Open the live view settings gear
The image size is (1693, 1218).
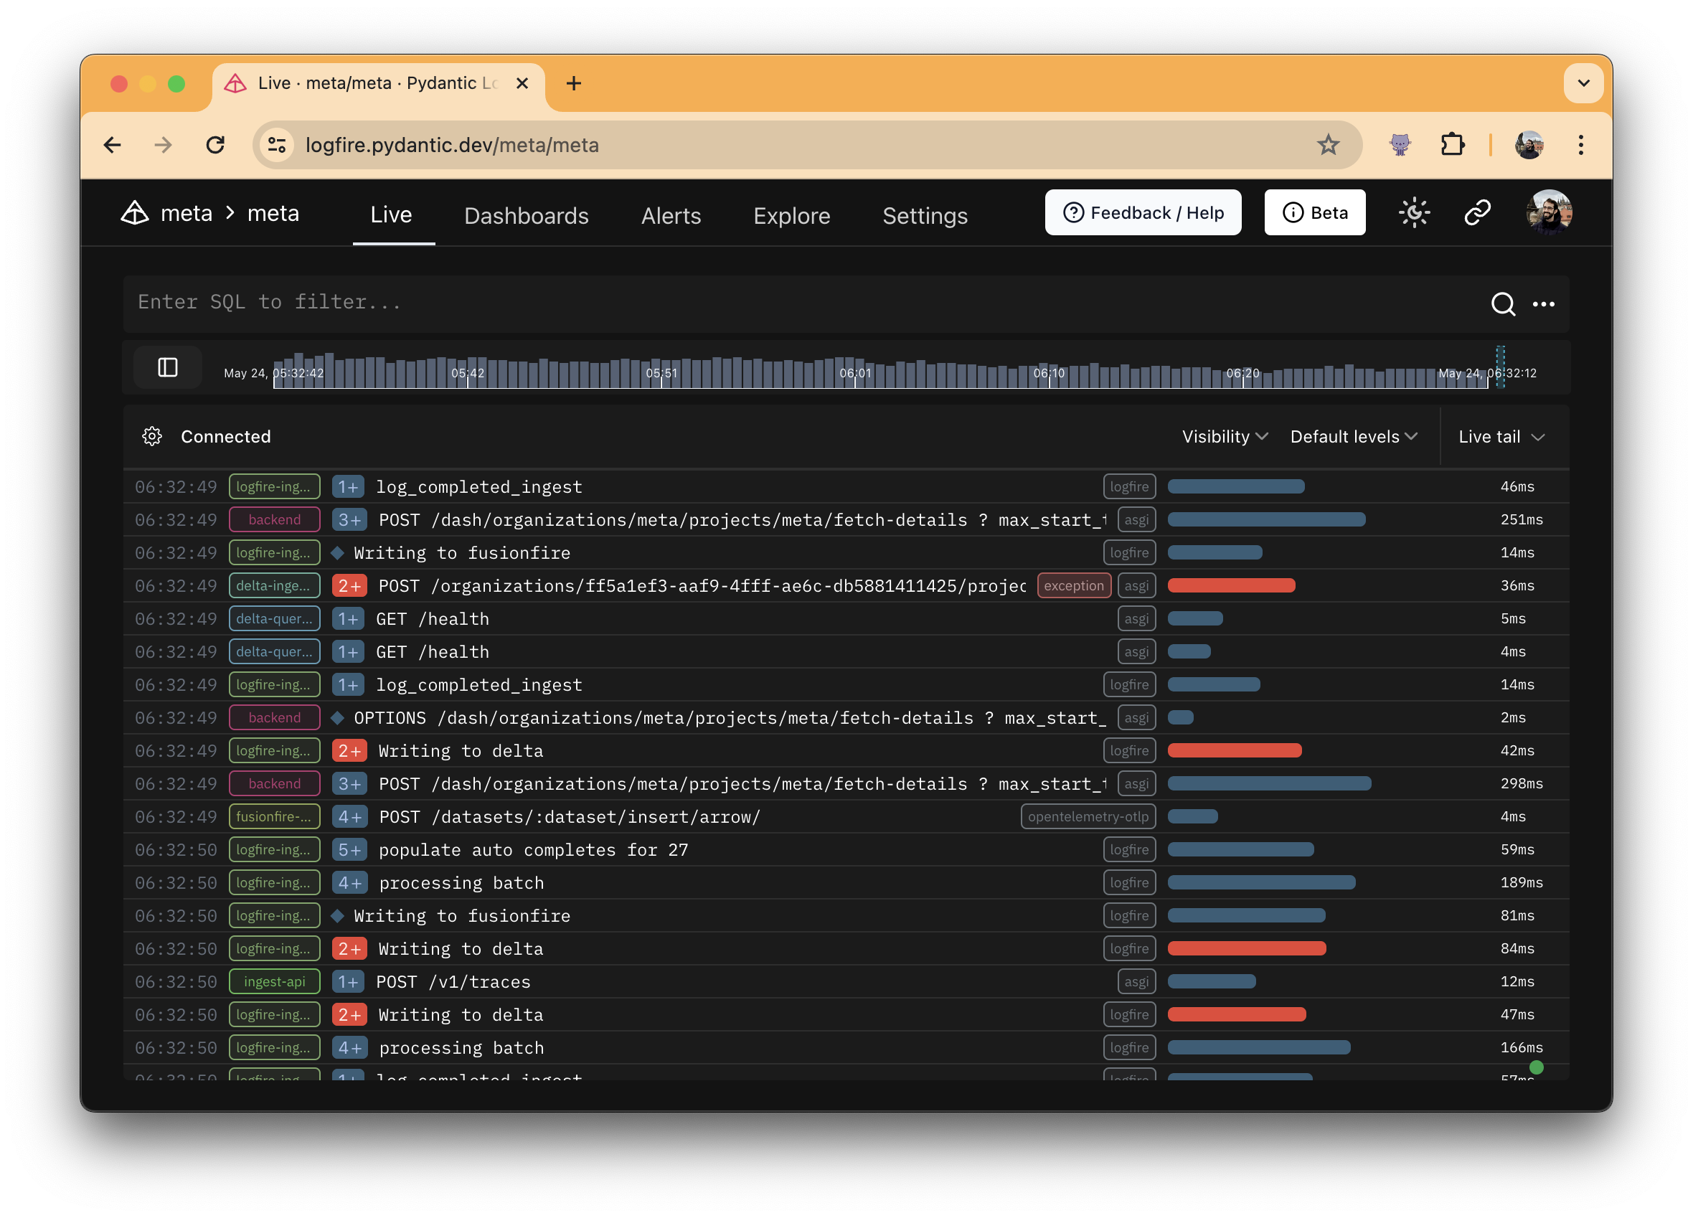(152, 437)
